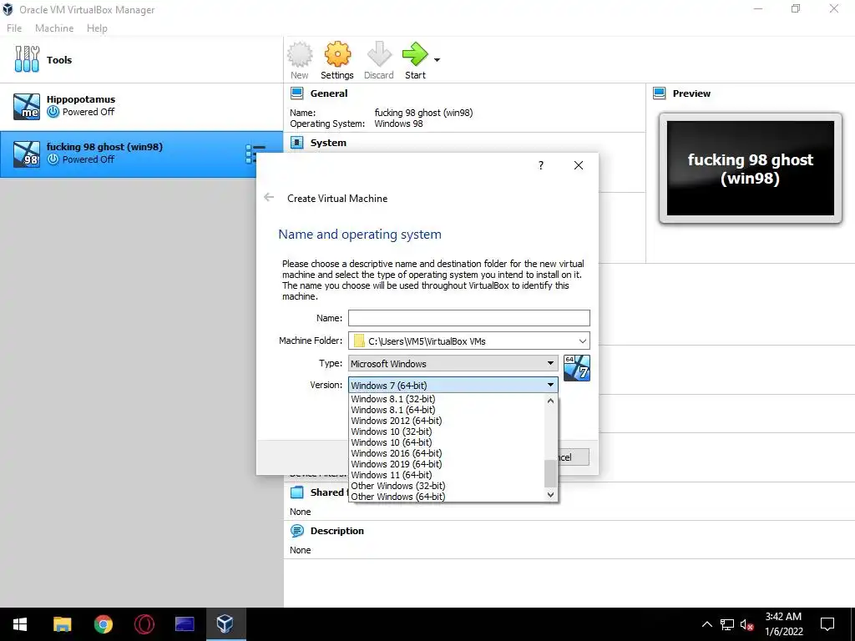Open the Help menu
This screenshot has width=855, height=641.
coord(97,28)
